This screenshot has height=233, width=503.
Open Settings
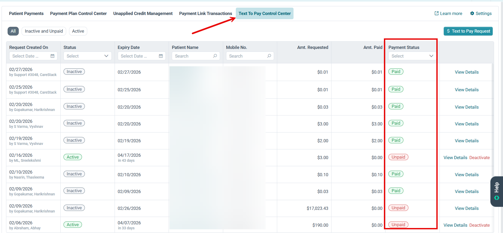pyautogui.click(x=481, y=13)
